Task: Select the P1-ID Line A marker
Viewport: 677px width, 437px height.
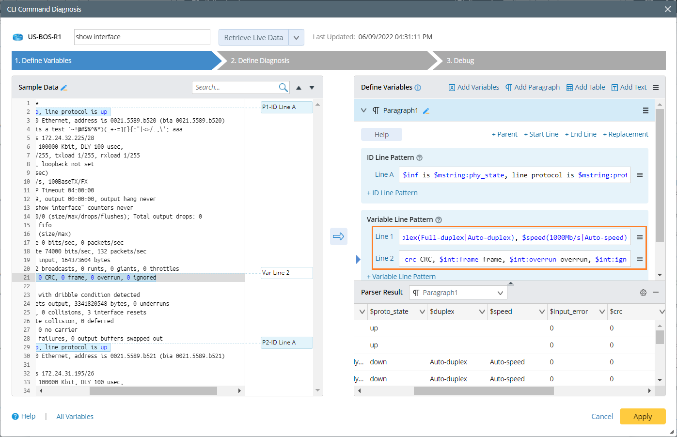Action: 287,107
